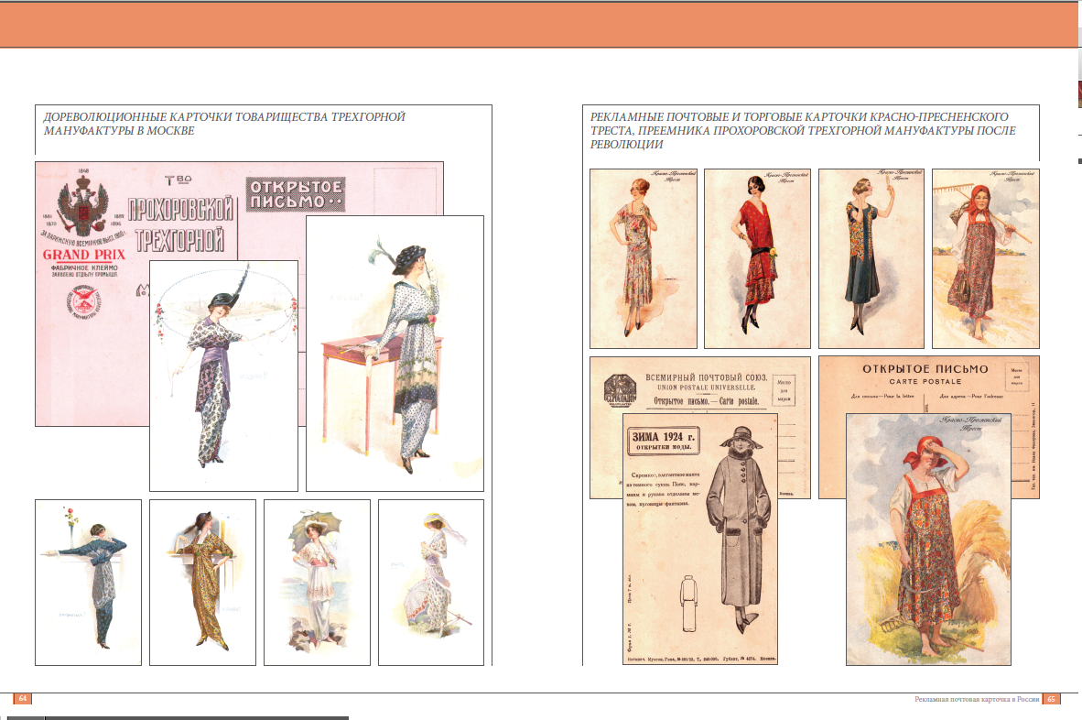The height and width of the screenshot is (720, 1082).
Task: Click the page number 65 badge
Action: tap(1051, 699)
